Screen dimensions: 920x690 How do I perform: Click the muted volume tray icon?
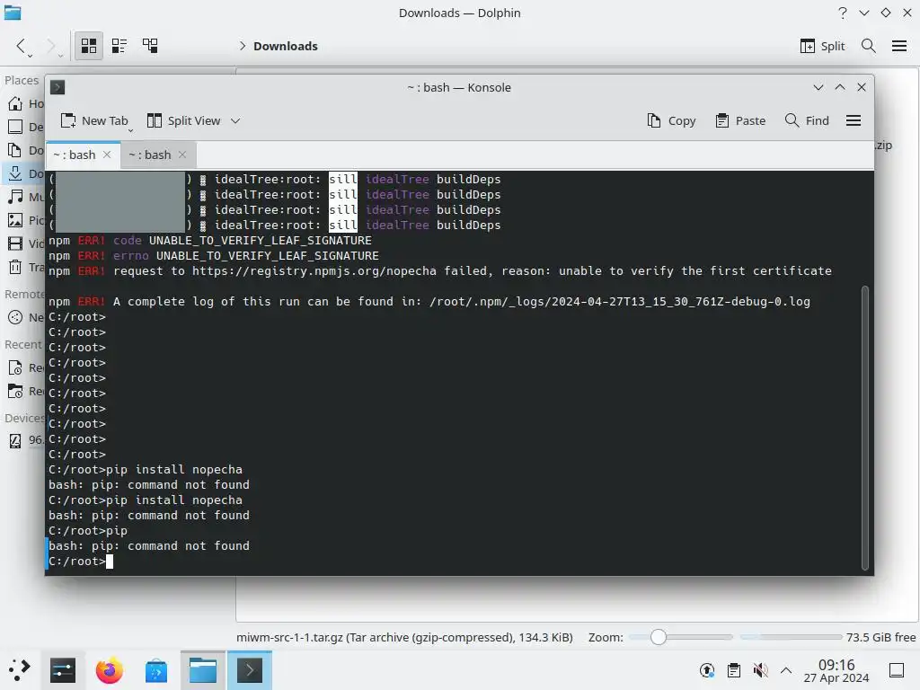pos(760,670)
